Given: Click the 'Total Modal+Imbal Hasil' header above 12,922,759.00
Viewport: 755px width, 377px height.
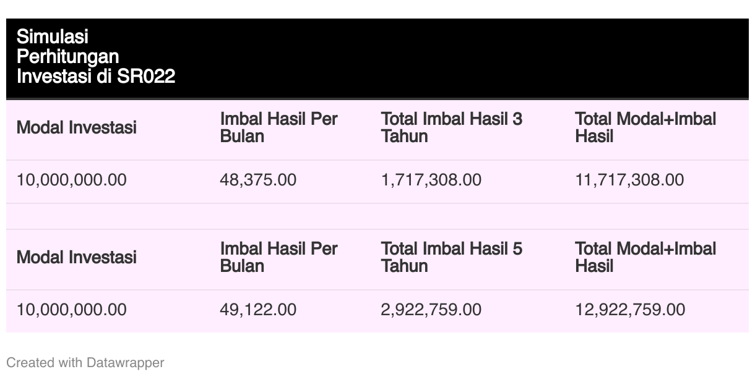Looking at the screenshot, I should click(645, 257).
